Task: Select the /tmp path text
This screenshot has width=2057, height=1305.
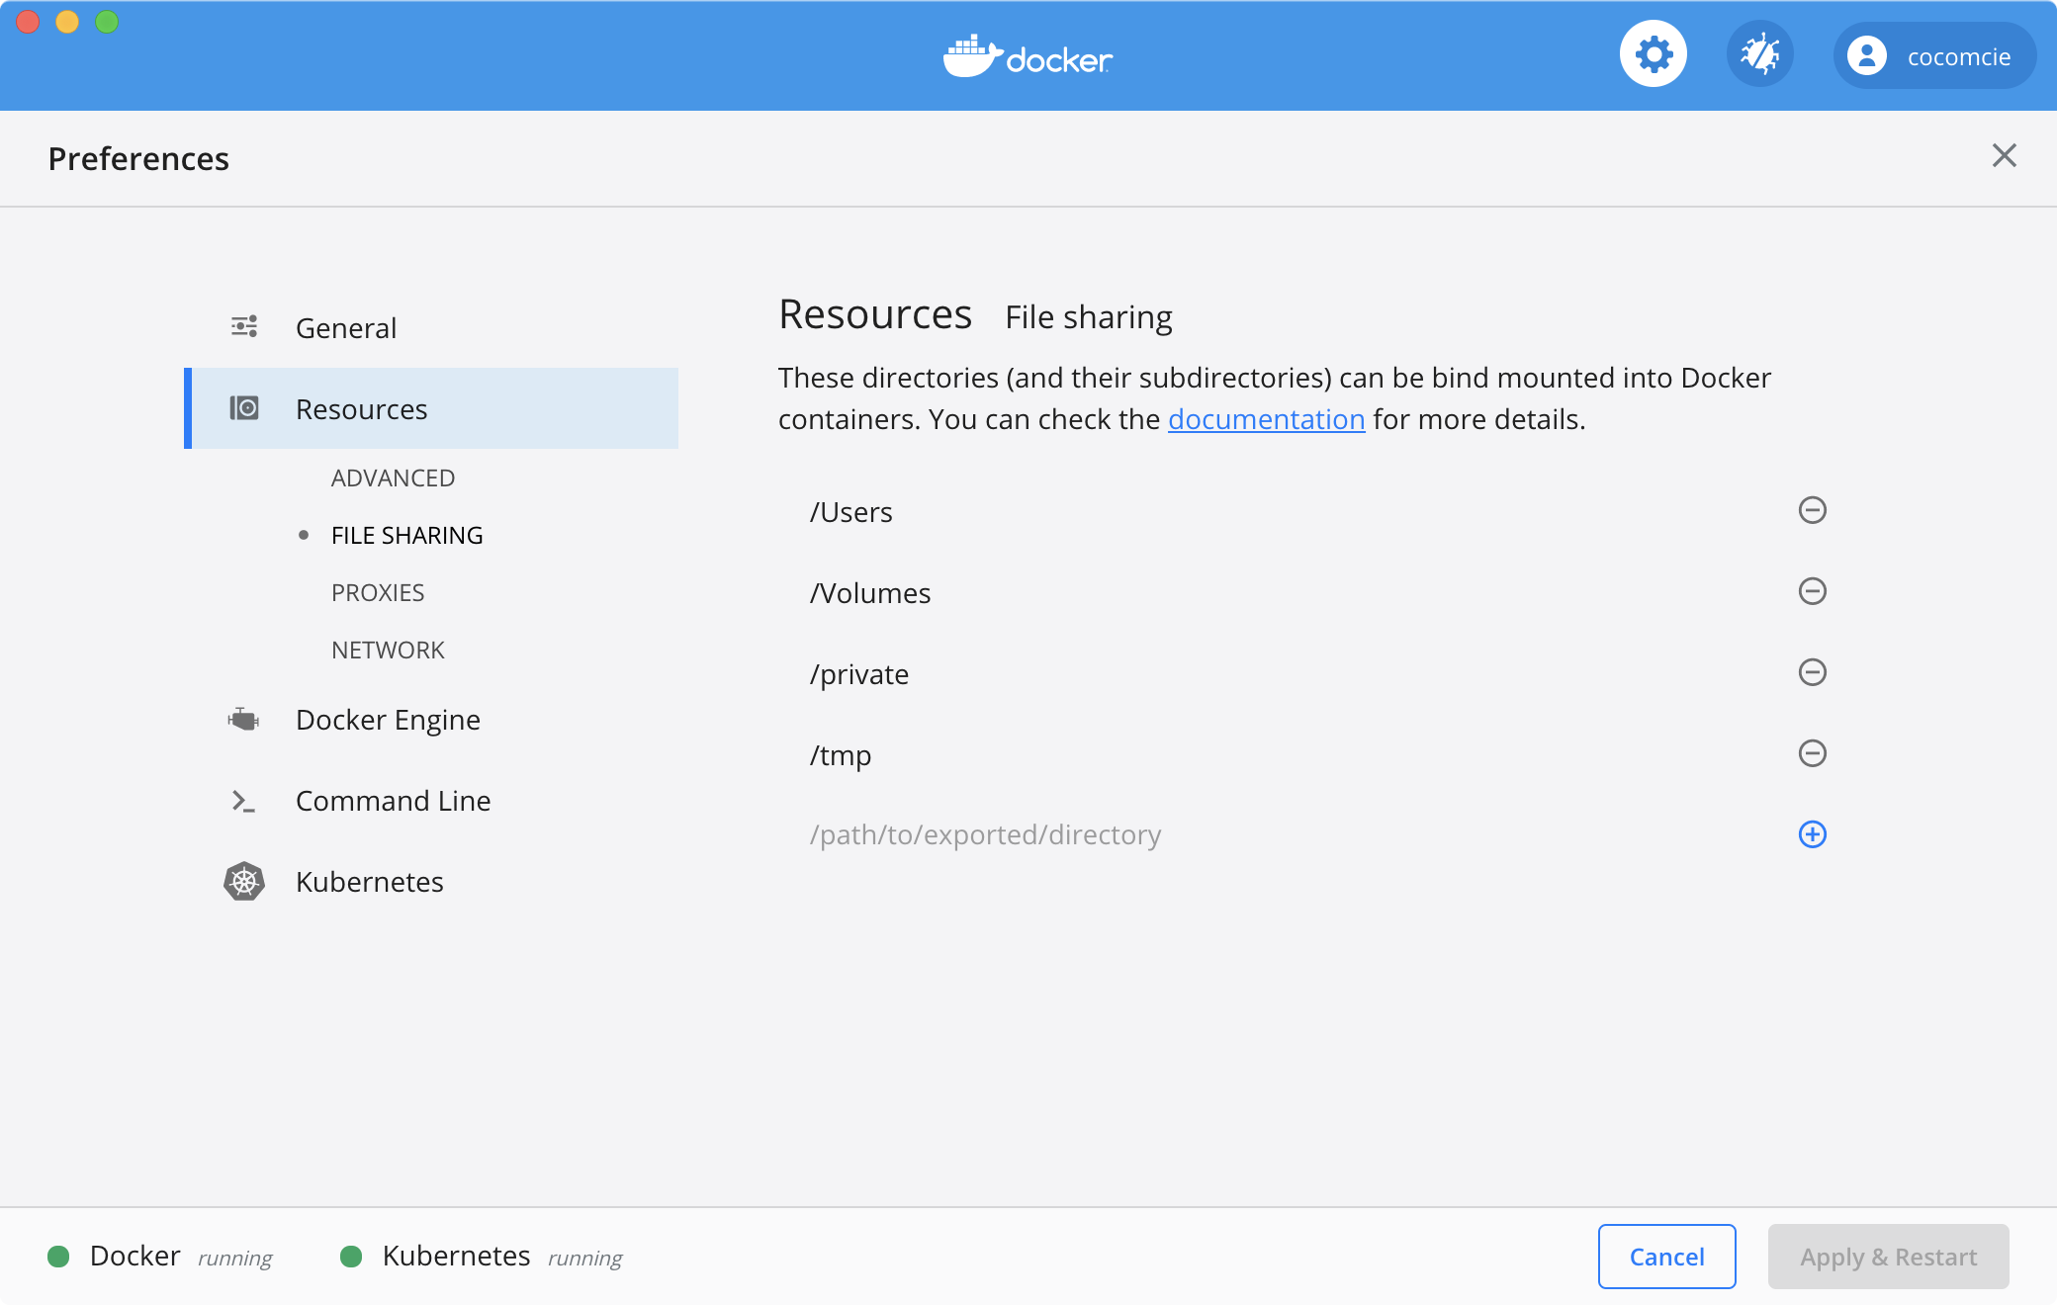Action: (x=841, y=755)
